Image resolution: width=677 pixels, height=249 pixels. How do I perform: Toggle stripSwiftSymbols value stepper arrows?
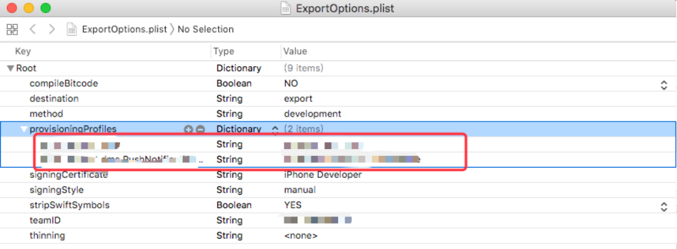[x=664, y=207]
